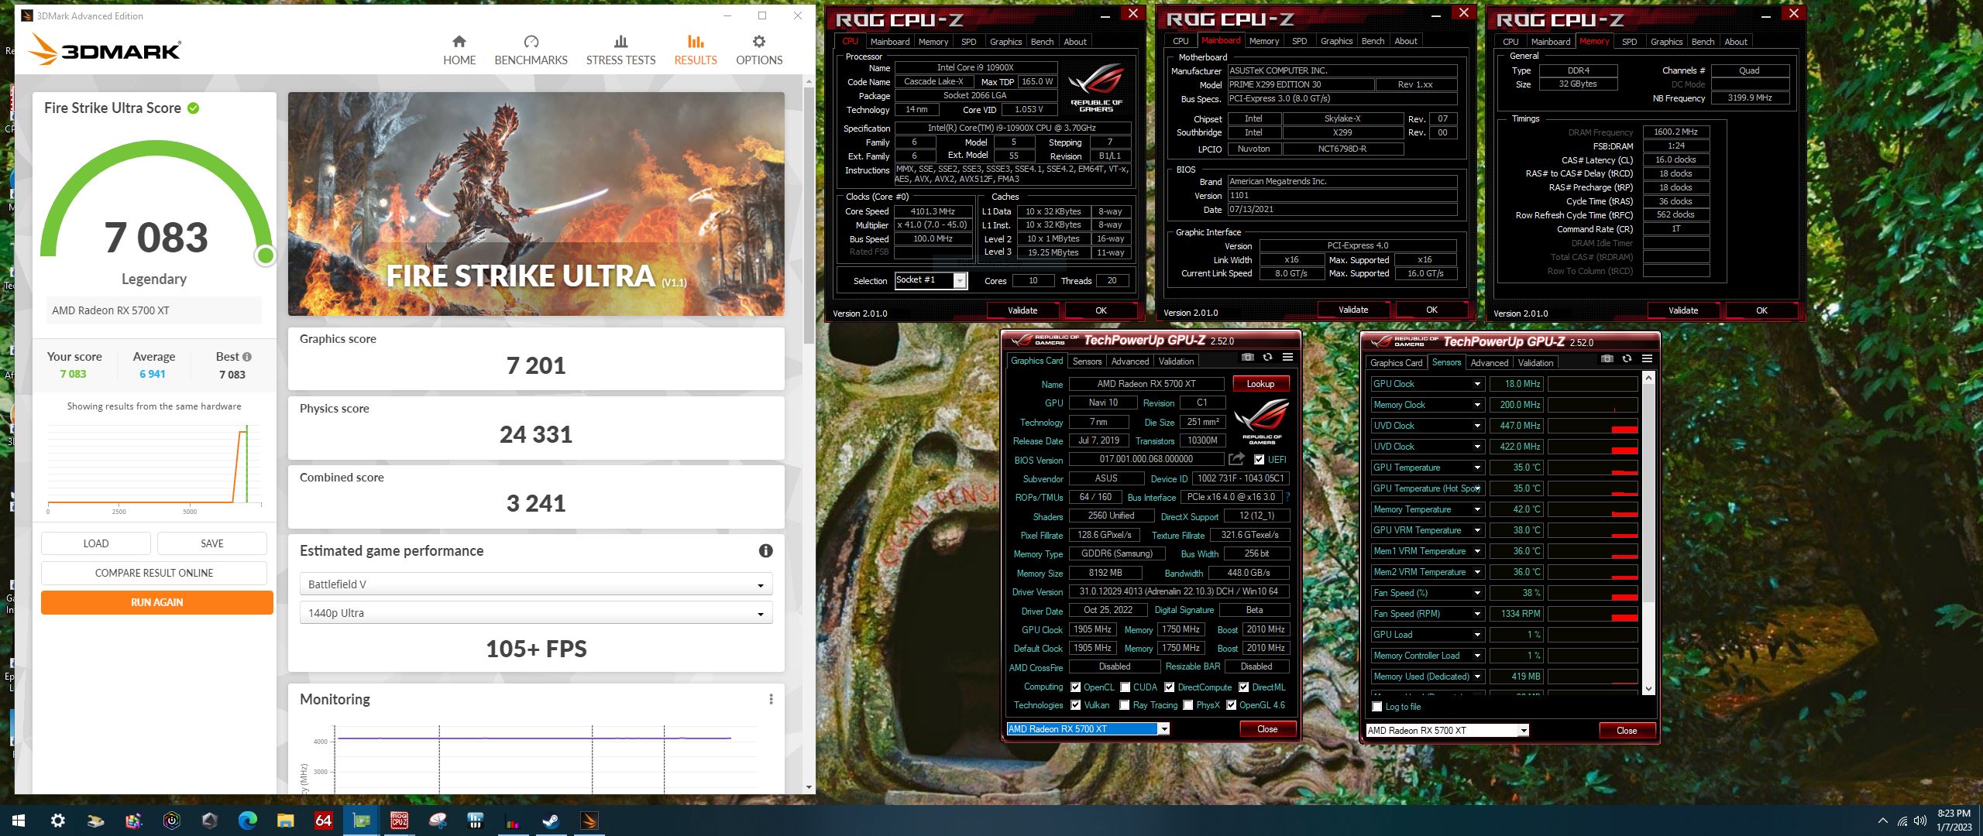Go to STRESS TESTS in 3DMark
The image size is (1983, 836).
click(620, 50)
